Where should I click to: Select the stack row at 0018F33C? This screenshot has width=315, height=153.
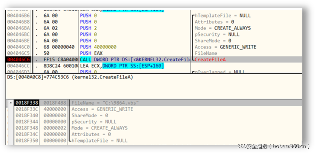pyautogui.click(x=26, y=109)
